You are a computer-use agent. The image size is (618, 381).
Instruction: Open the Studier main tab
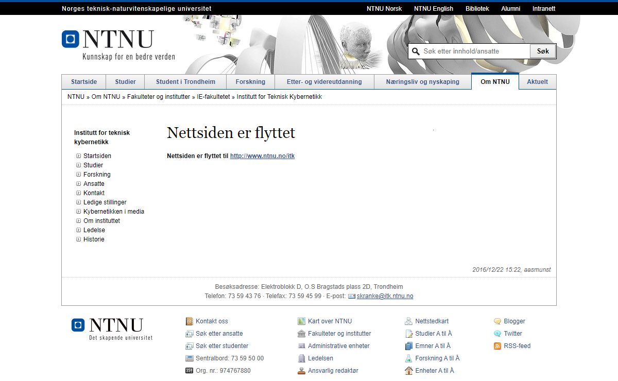(126, 82)
